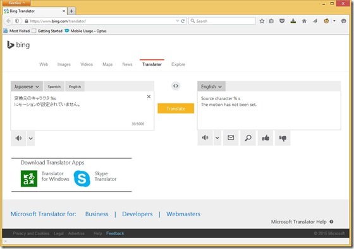The image size is (354, 249).
Task: Open a new browser tab
Action: click(x=71, y=11)
